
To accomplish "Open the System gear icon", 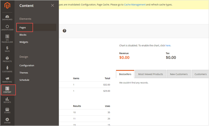I will click(x=7, y=119).
